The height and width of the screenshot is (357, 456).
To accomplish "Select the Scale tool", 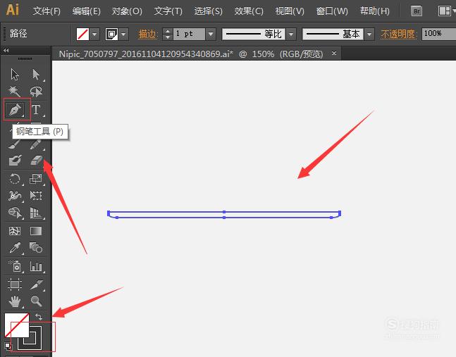I will point(36,178).
